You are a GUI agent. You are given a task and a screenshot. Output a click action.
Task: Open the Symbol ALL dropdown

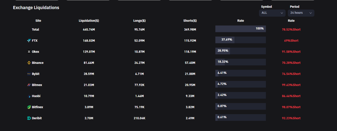click(x=272, y=13)
